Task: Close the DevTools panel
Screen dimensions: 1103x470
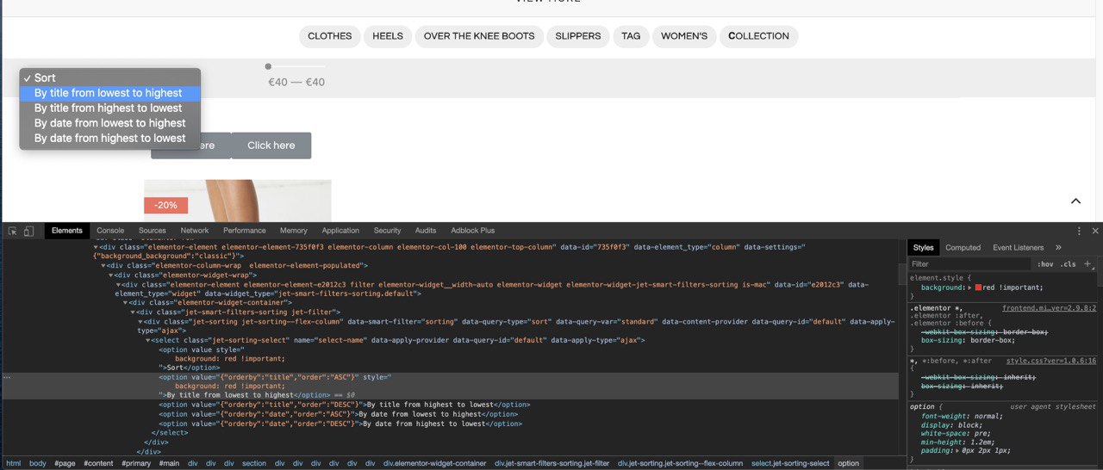Action: (x=1095, y=231)
